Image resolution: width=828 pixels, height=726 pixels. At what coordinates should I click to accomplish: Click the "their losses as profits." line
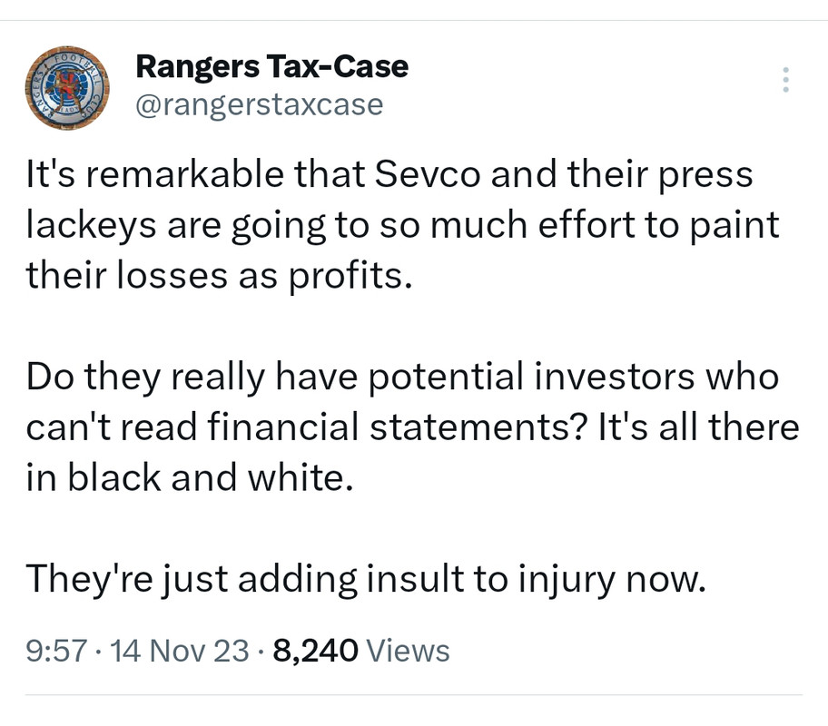coord(219,276)
